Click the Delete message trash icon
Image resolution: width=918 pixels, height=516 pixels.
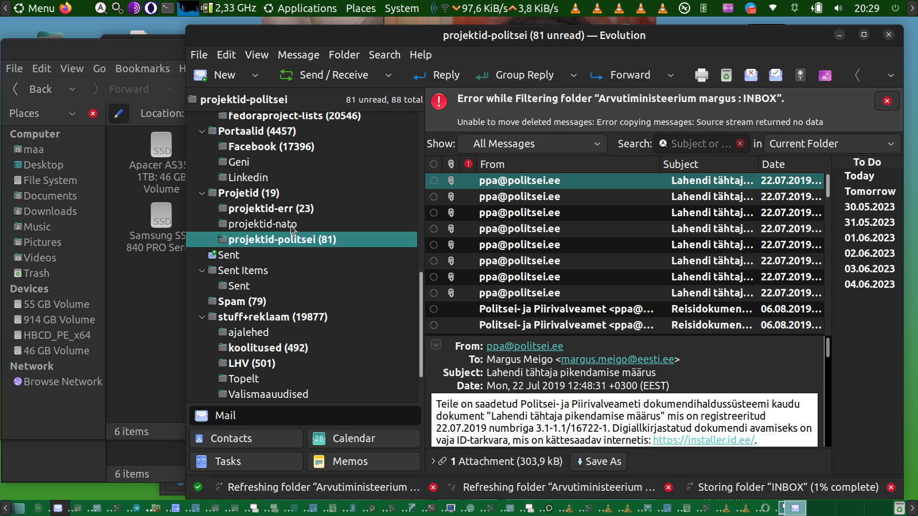[726, 75]
